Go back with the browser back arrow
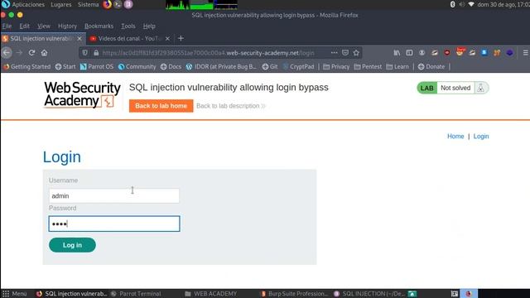The height and width of the screenshot is (298, 530). point(7,53)
